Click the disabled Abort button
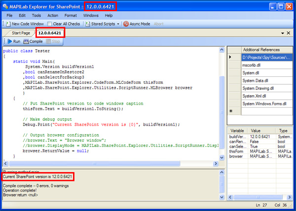This screenshot has width=296, height=211. point(158,24)
